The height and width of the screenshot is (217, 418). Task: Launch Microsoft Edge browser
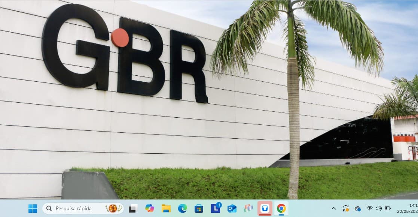pos(183,208)
